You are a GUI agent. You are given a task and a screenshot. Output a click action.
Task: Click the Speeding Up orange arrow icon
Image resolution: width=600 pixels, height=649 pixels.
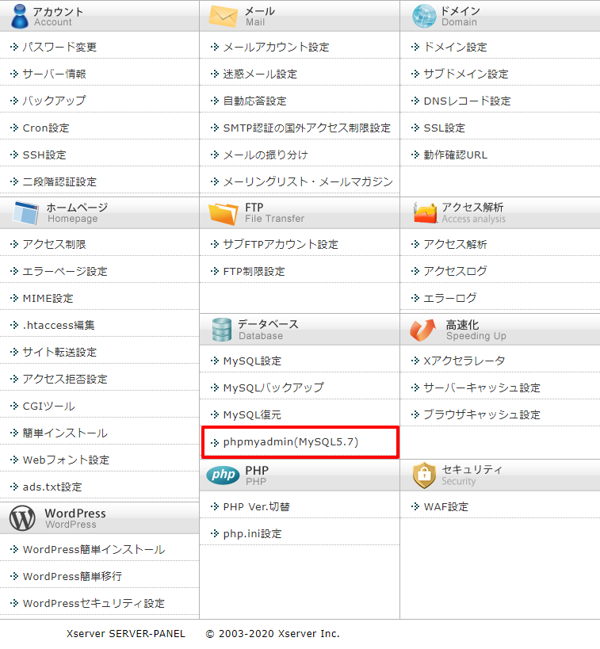click(x=422, y=330)
